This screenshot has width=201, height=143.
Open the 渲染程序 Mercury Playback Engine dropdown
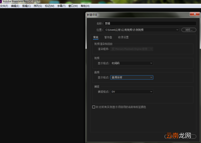132,49
